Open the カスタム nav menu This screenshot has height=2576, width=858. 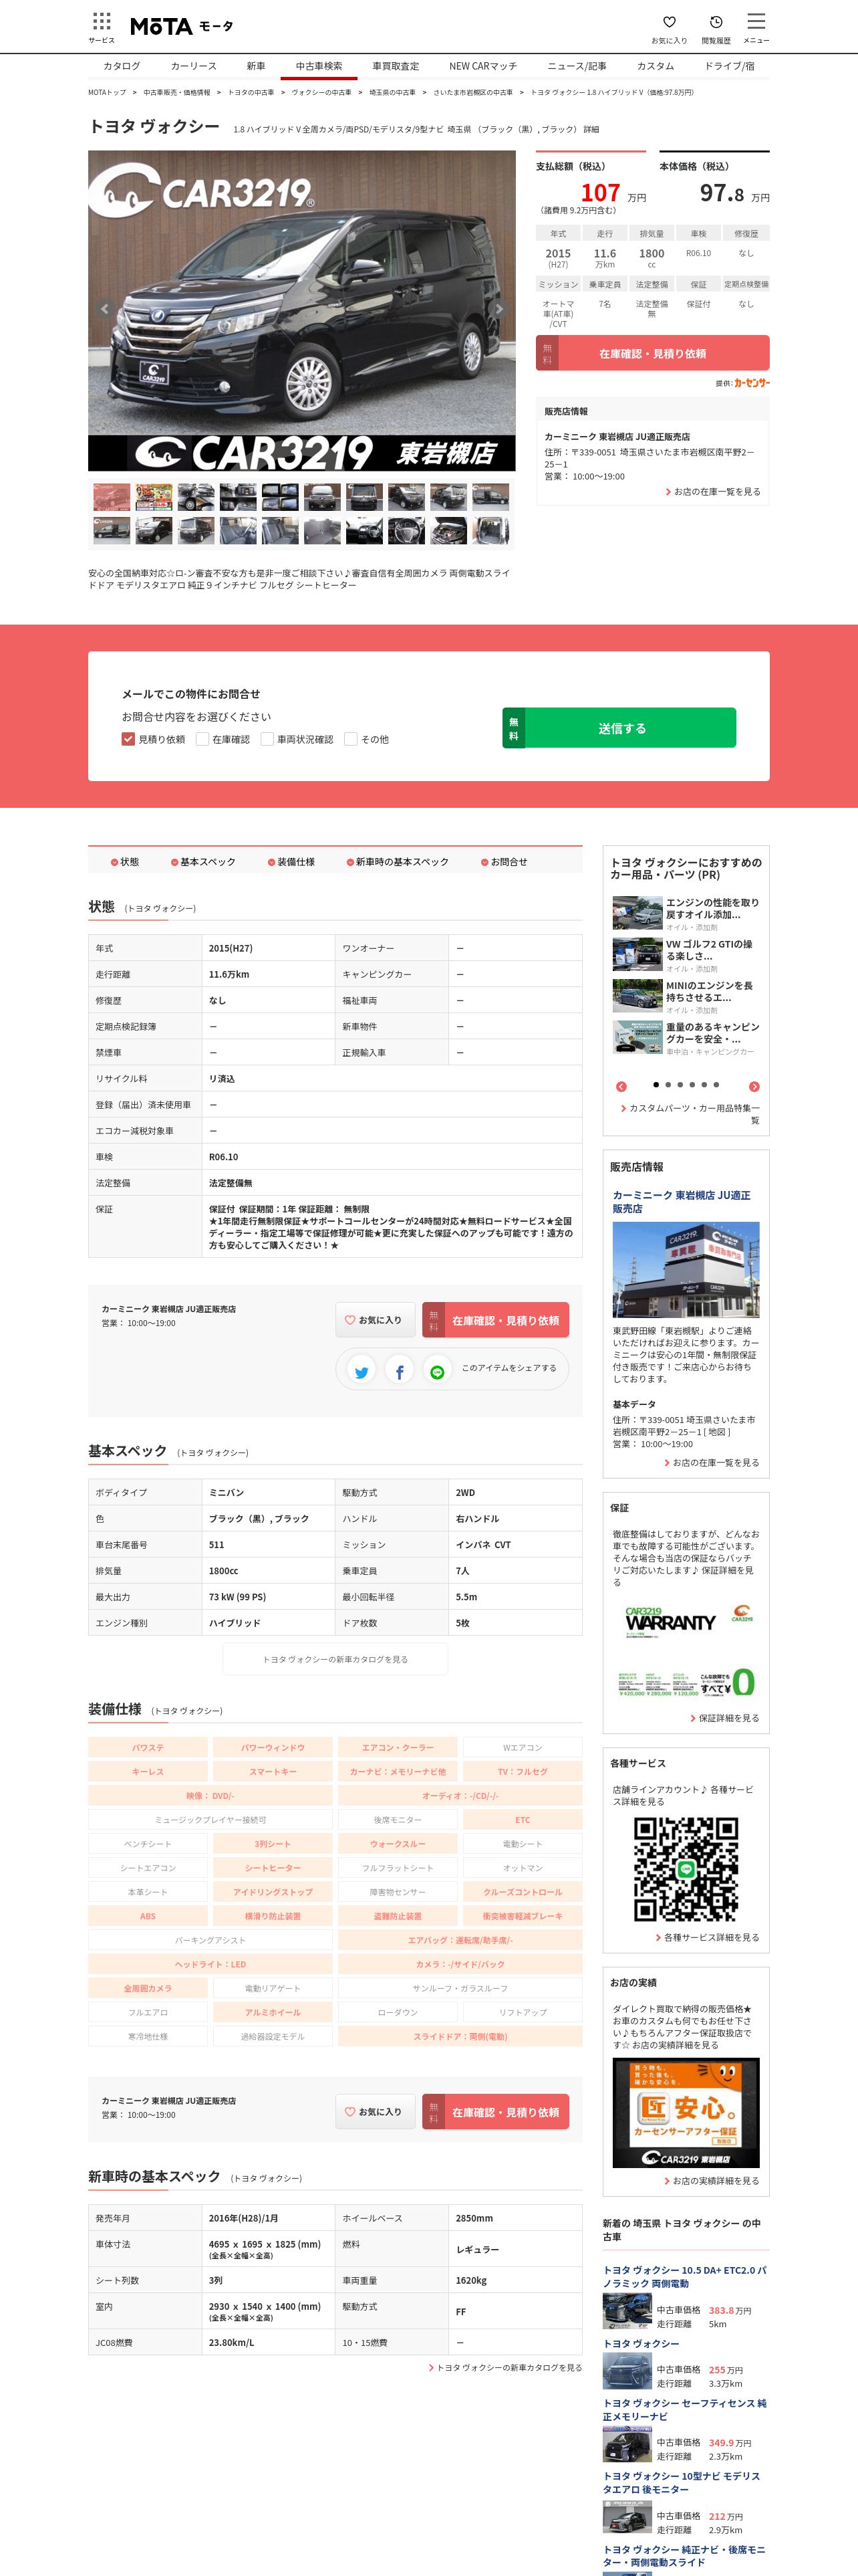point(656,66)
